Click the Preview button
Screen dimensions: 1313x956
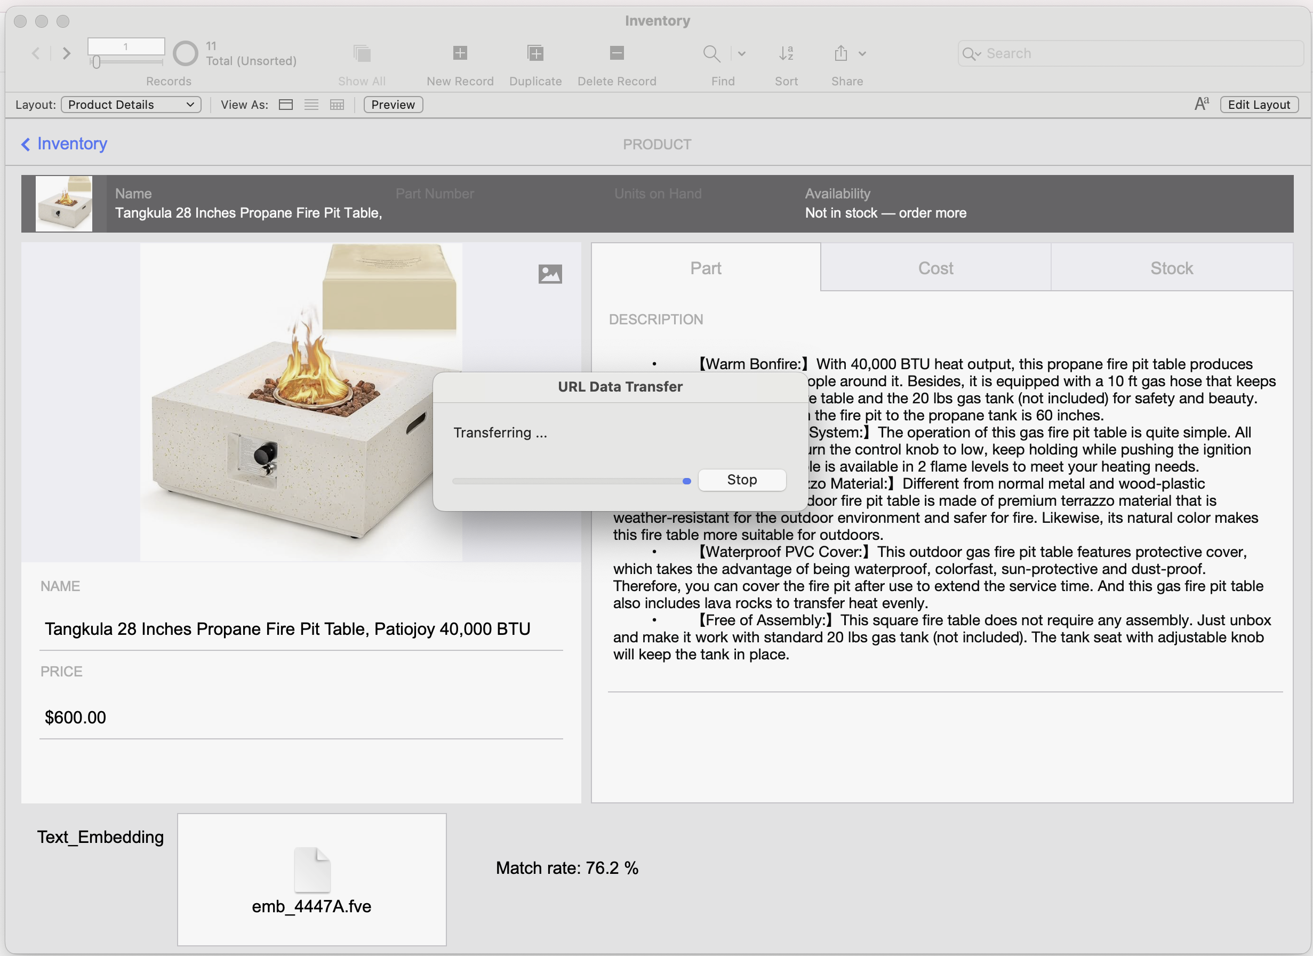[393, 105]
